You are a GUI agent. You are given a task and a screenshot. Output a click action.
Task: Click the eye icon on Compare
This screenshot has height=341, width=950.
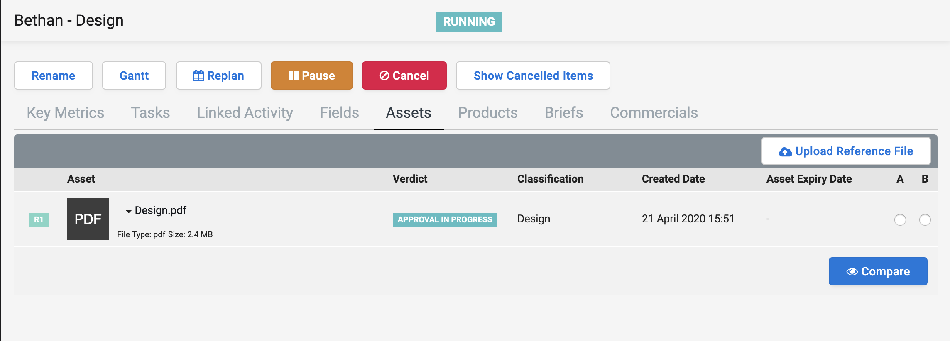point(852,272)
